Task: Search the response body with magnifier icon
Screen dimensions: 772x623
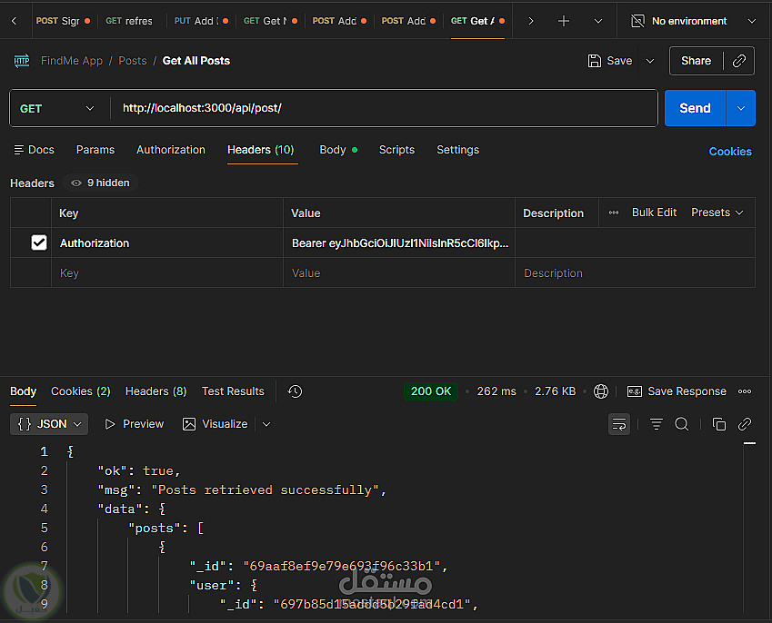Action: [682, 424]
